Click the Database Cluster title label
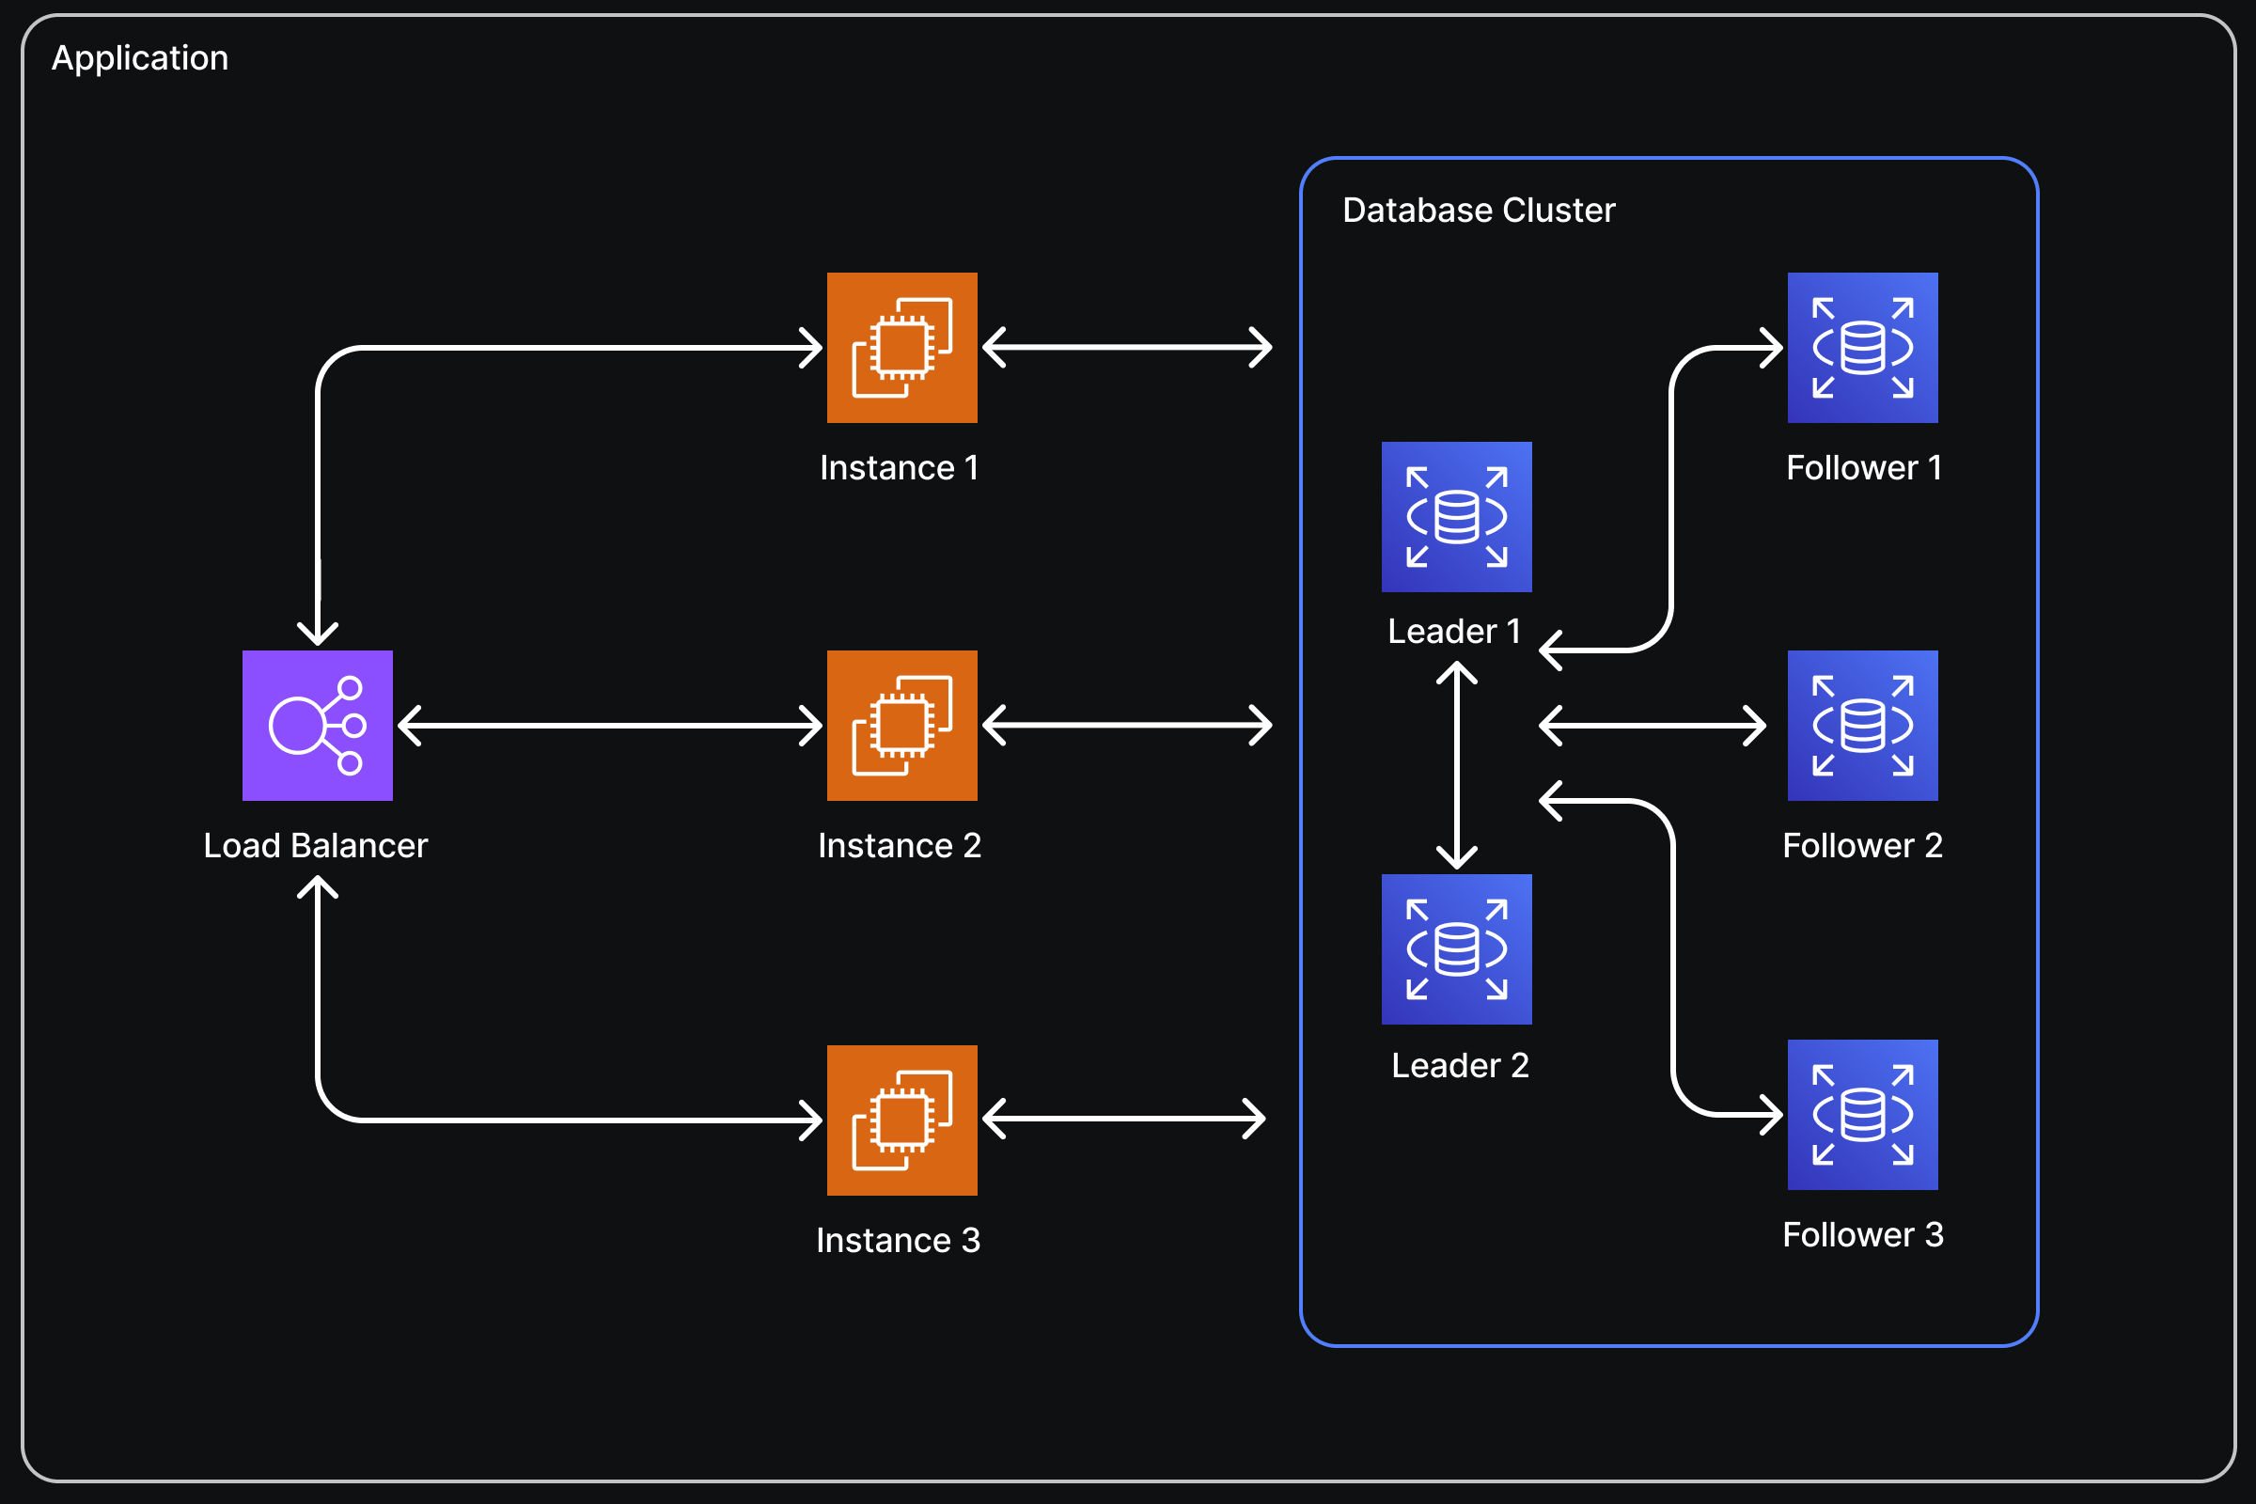This screenshot has width=2256, height=1504. tap(1478, 210)
